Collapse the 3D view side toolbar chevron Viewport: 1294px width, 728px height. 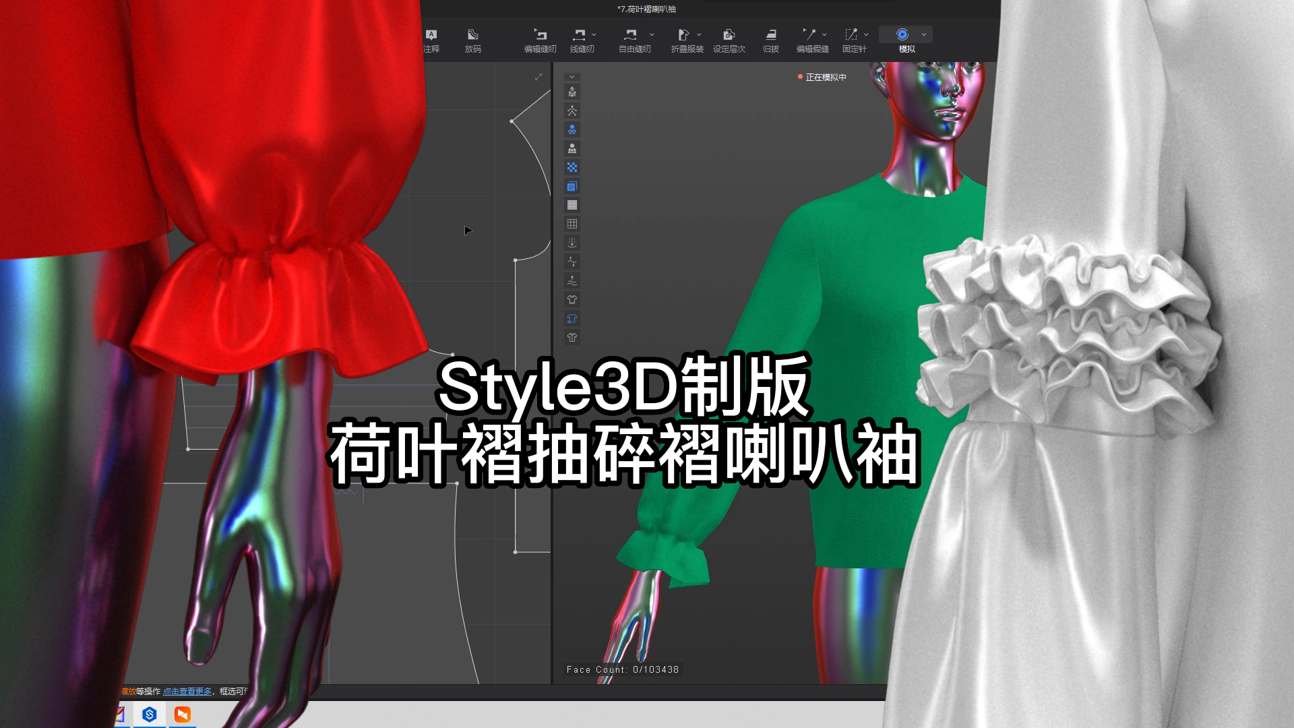click(x=572, y=77)
